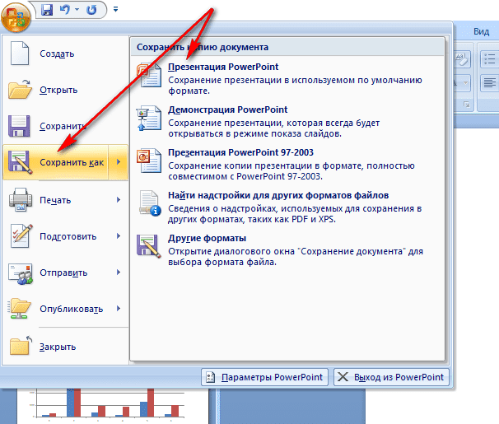This screenshot has height=424, width=499.
Task: Click the Office button orb
Action: pos(16,16)
